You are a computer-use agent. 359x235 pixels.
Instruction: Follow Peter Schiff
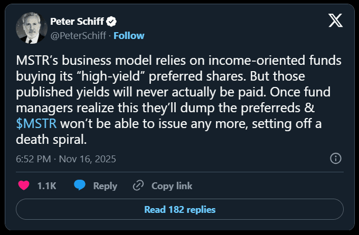click(129, 35)
